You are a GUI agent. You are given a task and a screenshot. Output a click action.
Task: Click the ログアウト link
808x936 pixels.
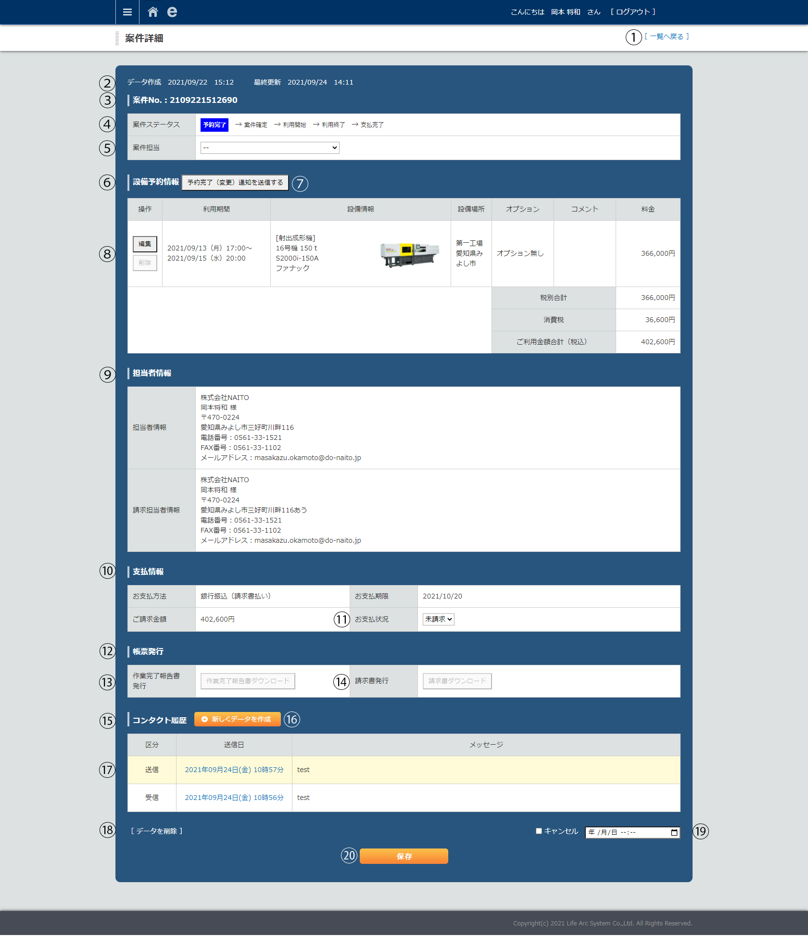coord(633,12)
